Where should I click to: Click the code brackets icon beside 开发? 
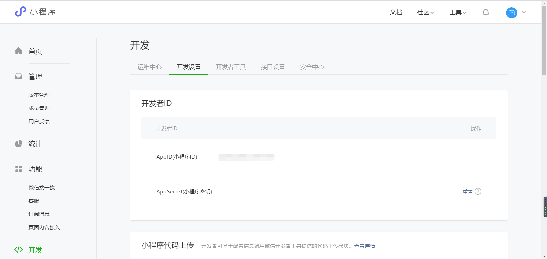click(x=18, y=250)
